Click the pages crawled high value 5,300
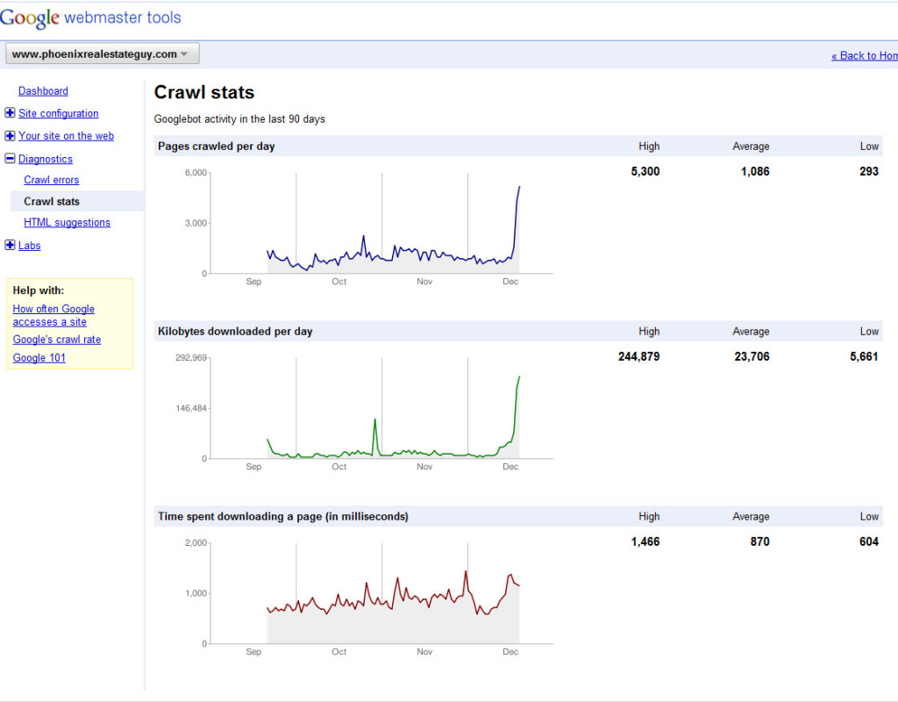Viewport: 898px width, 702px height. 645,171
